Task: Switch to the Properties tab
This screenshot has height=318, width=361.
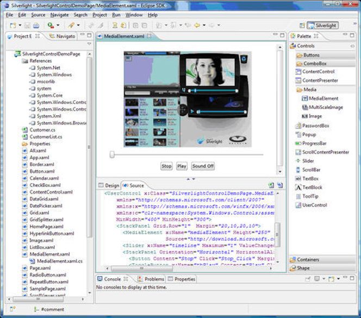Action: pos(182,279)
